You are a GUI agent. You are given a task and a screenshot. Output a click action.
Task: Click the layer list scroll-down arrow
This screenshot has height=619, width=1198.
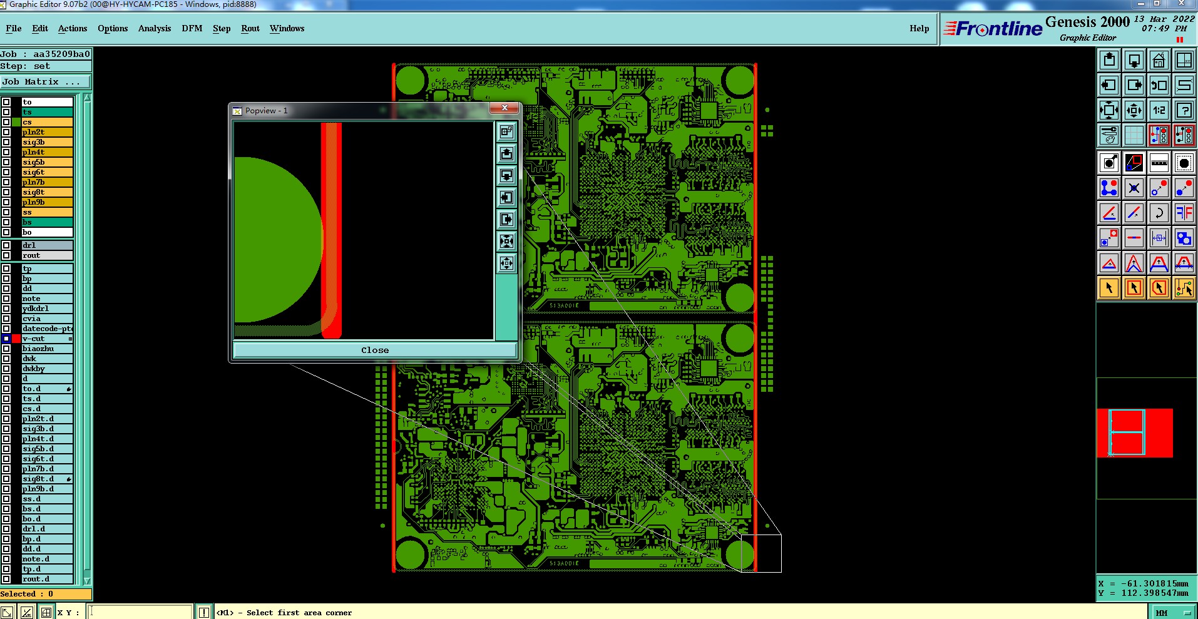coord(87,581)
